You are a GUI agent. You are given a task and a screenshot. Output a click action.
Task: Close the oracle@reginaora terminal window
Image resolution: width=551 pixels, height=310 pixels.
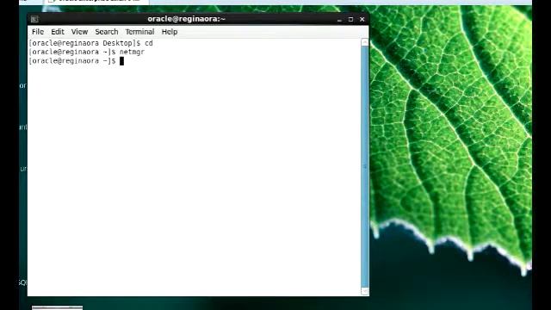(362, 19)
